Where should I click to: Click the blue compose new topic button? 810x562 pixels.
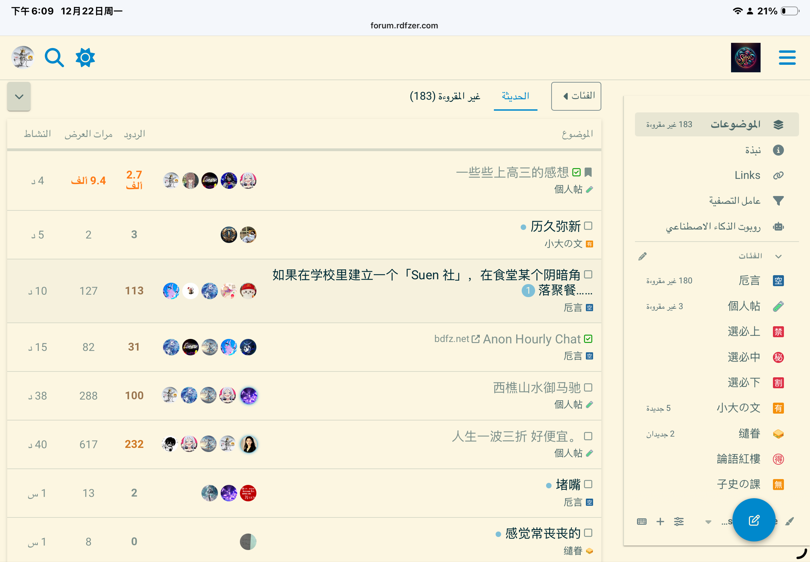pyautogui.click(x=754, y=520)
